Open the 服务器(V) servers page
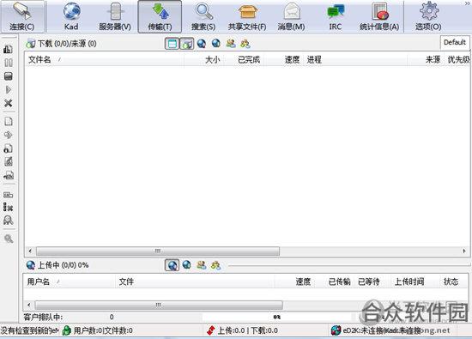Image resolution: width=472 pixels, height=339 pixels. coord(115,16)
